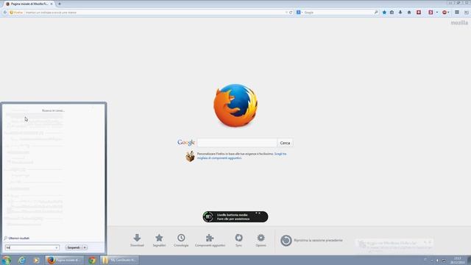Open Opzioni settings gear icon
This screenshot has width=471, height=265.
(261, 241)
